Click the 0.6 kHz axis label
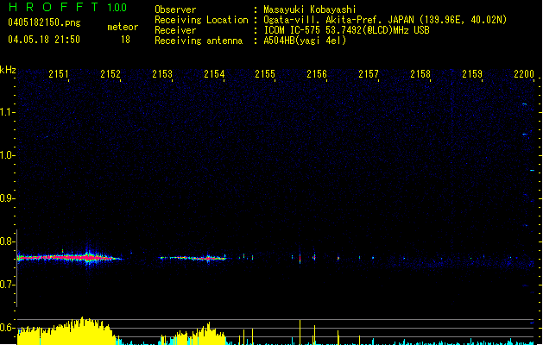Image resolution: width=543 pixels, height=345 pixels. click(7, 328)
